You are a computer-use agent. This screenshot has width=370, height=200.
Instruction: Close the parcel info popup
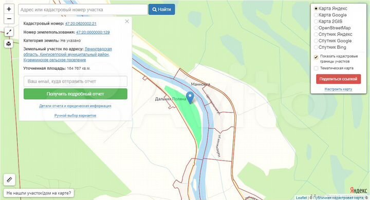[127, 22]
